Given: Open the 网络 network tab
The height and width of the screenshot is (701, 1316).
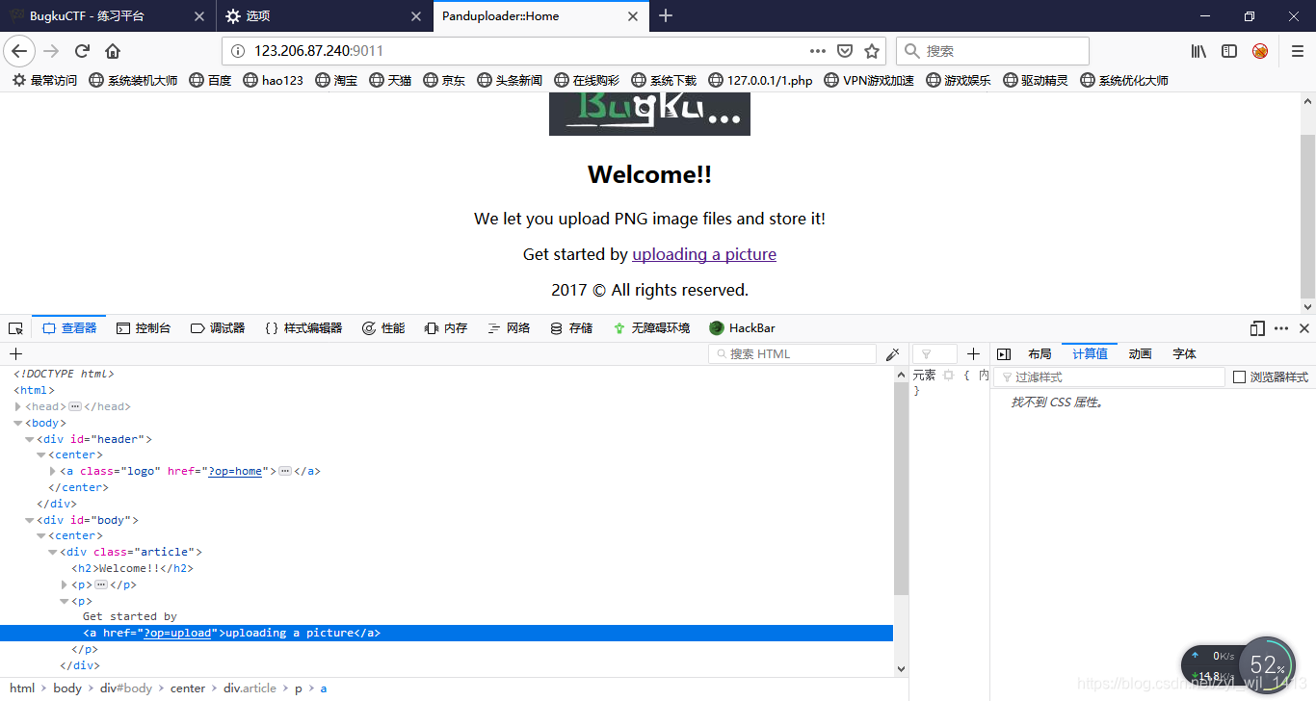Looking at the screenshot, I should pos(509,328).
